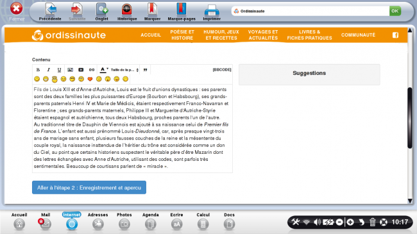Image resolution: width=417 pixels, height=234 pixels.
Task: Insert the red heart emoji
Action: click(x=90, y=79)
